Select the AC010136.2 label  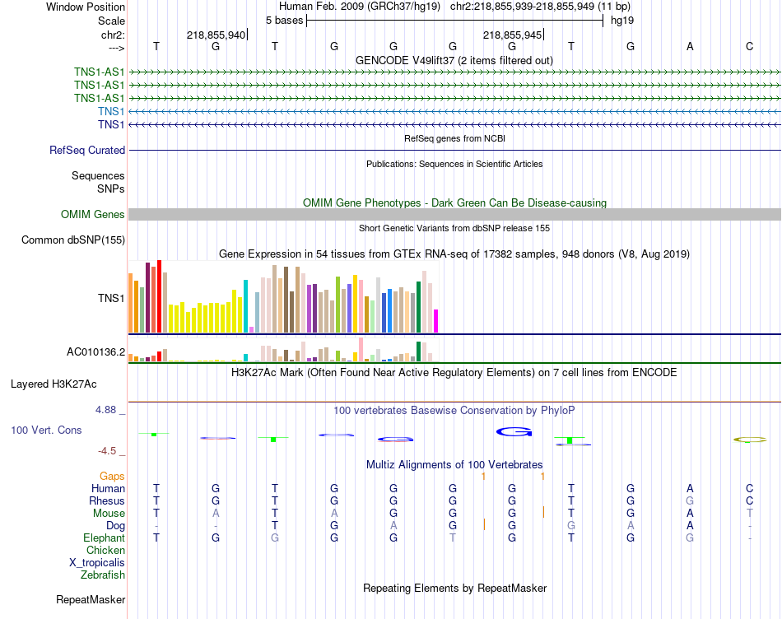(x=95, y=352)
